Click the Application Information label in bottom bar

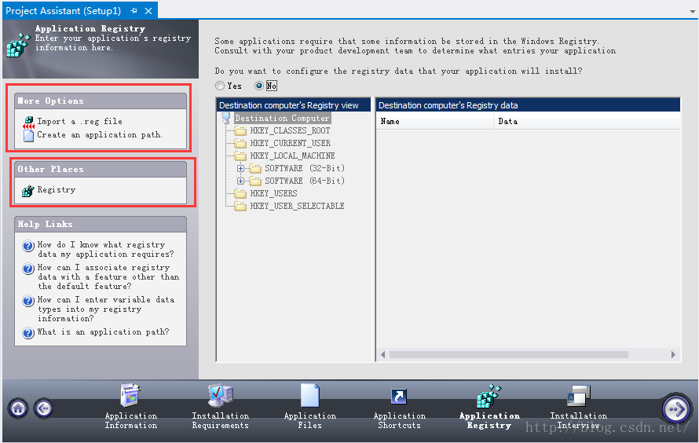click(131, 420)
